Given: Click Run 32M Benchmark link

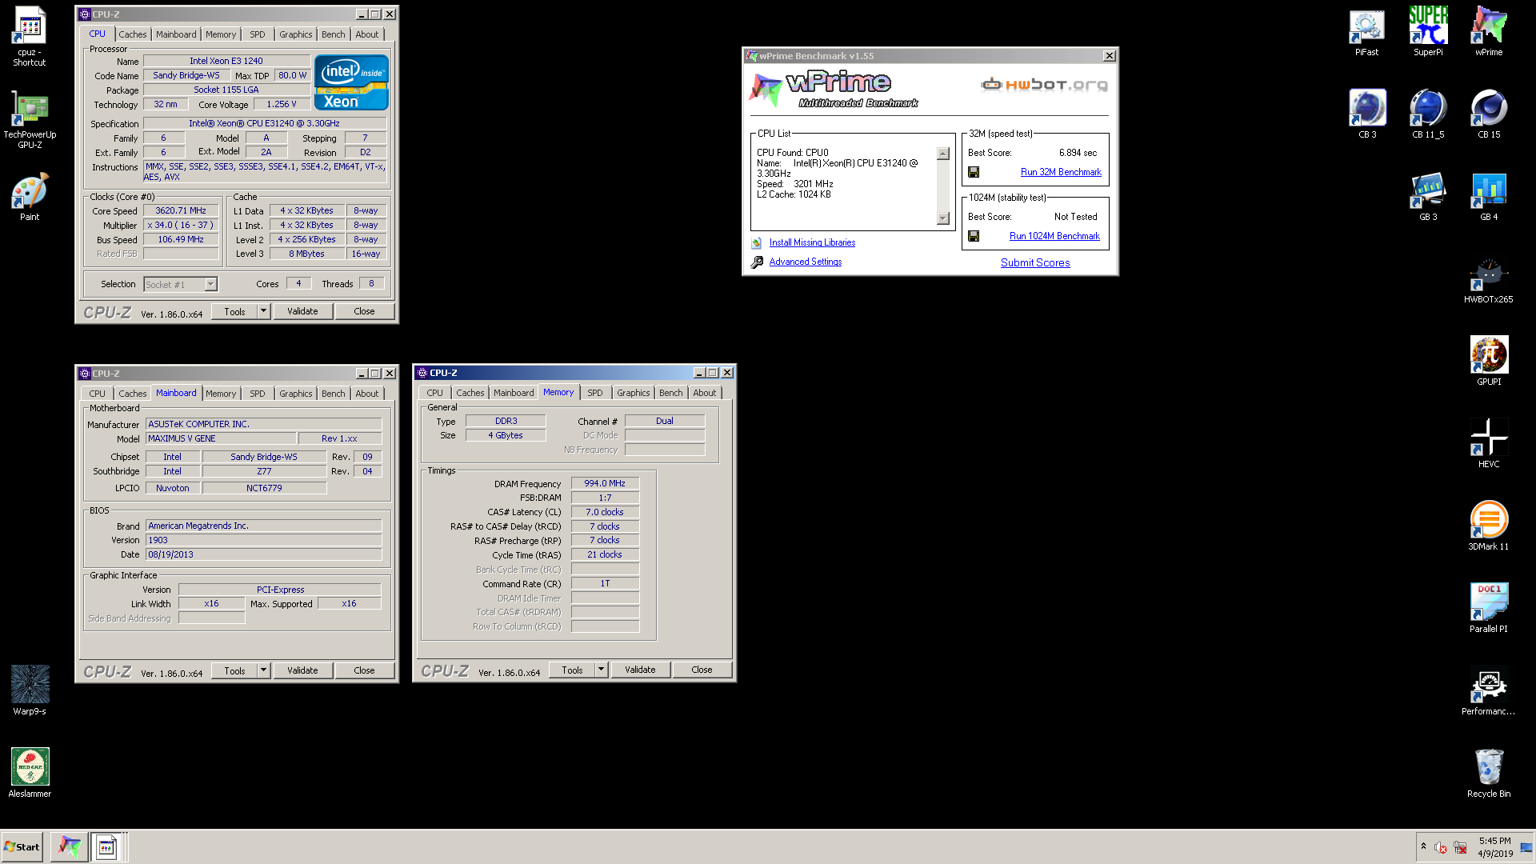Looking at the screenshot, I should point(1061,172).
